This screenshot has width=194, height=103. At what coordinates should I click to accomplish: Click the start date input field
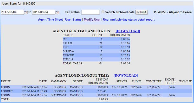[x=12, y=12]
